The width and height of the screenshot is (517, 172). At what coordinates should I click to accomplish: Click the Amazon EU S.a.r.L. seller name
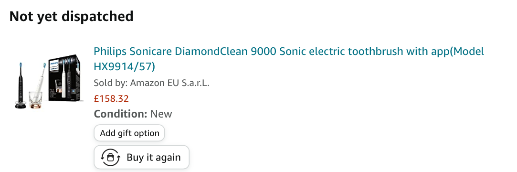[170, 83]
